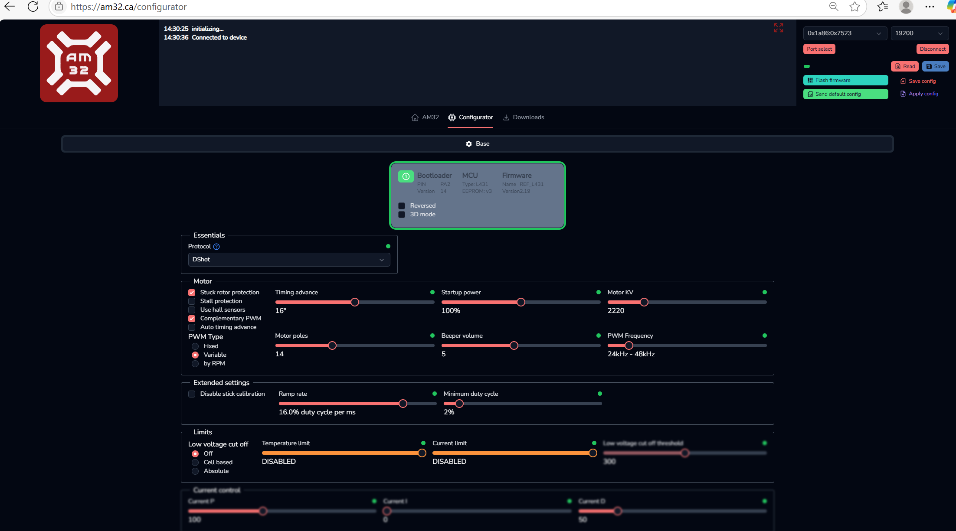Expand the log panel fullscreen icon
This screenshot has height=531, width=956.
(778, 28)
